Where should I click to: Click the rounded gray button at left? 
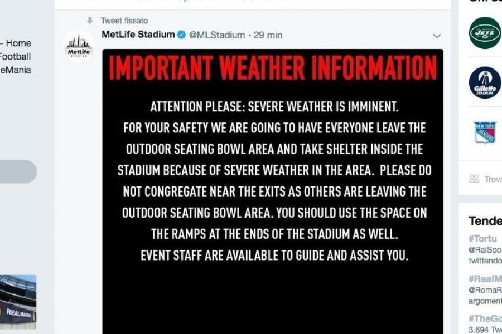(x=18, y=171)
